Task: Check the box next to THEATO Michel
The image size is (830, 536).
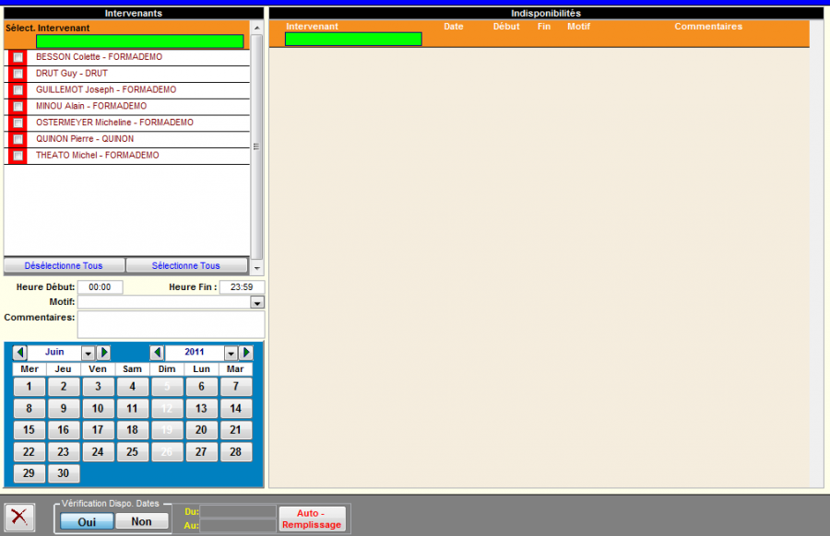Action: point(18,156)
